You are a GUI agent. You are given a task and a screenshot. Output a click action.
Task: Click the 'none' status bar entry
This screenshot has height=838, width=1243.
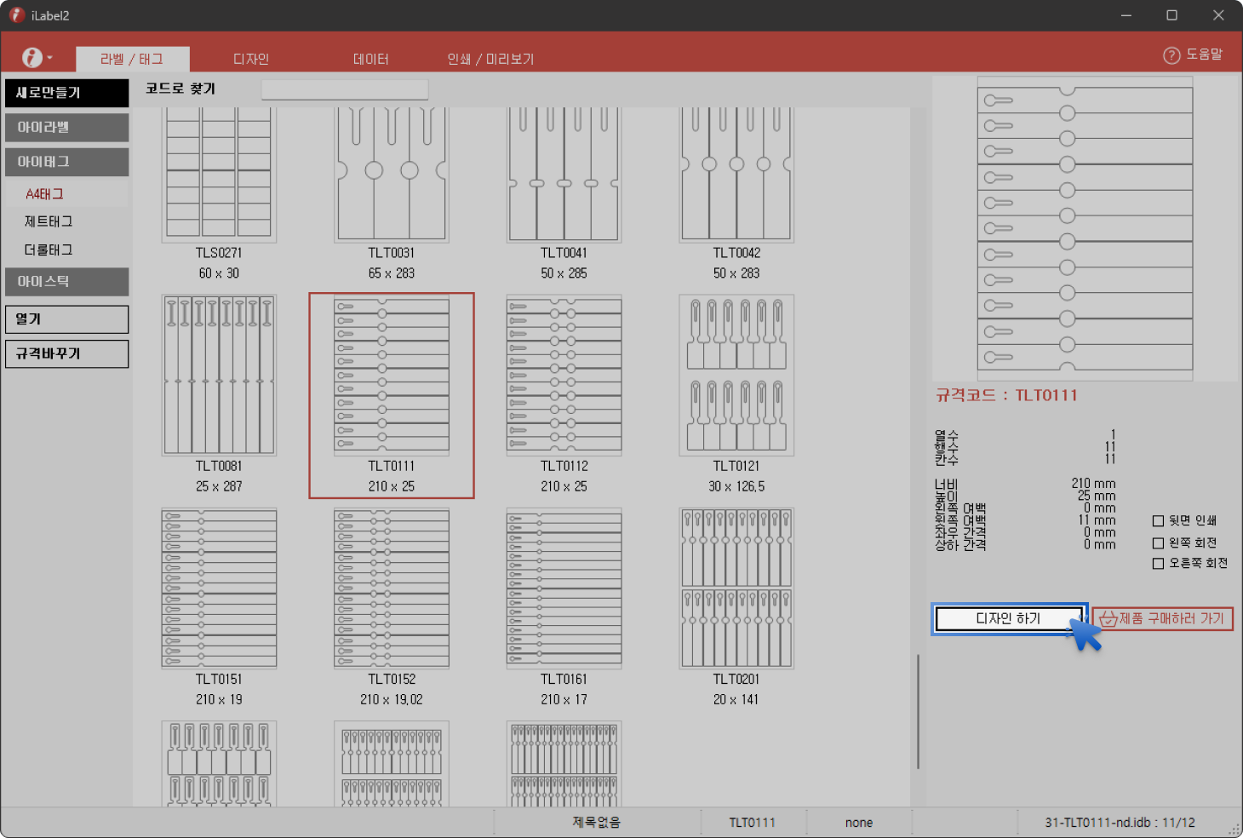click(859, 823)
